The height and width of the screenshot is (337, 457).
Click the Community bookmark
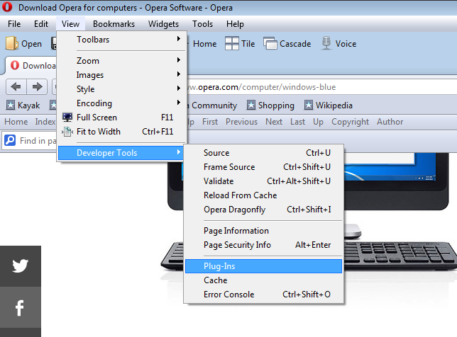(x=214, y=105)
